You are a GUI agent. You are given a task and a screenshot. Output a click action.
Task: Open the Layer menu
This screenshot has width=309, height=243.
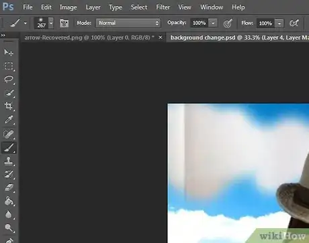click(93, 7)
